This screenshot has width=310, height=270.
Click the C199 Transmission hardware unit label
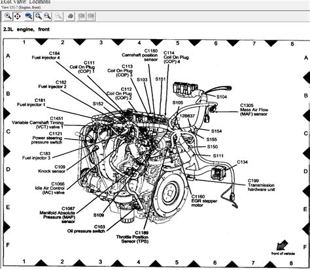pyautogui.click(x=262, y=185)
